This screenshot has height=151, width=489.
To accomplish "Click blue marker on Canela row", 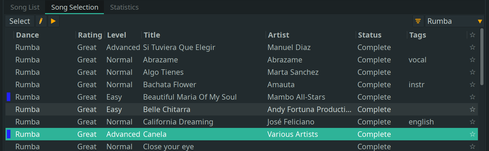I will [x=9, y=134].
